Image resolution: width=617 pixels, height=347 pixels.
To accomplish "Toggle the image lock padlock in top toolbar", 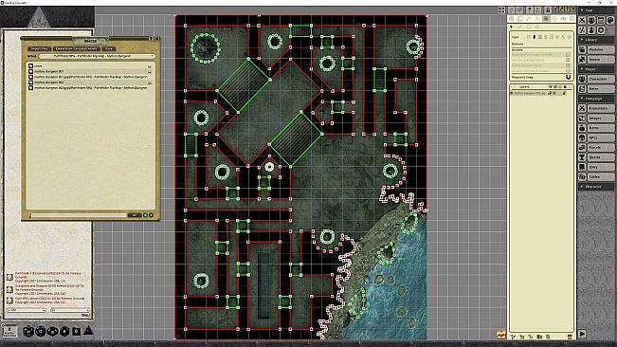I will 548,9.
